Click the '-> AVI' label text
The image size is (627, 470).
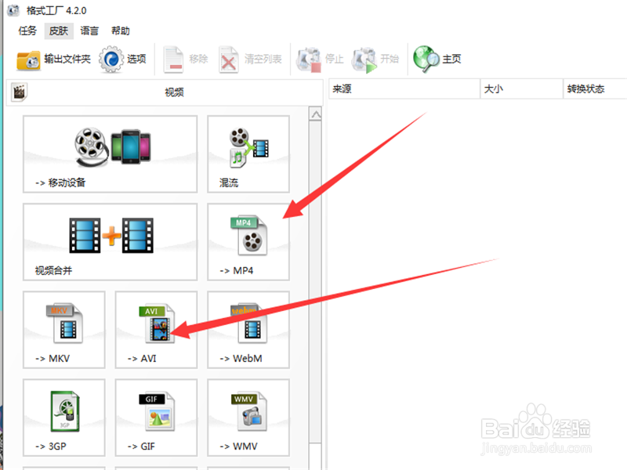click(142, 359)
